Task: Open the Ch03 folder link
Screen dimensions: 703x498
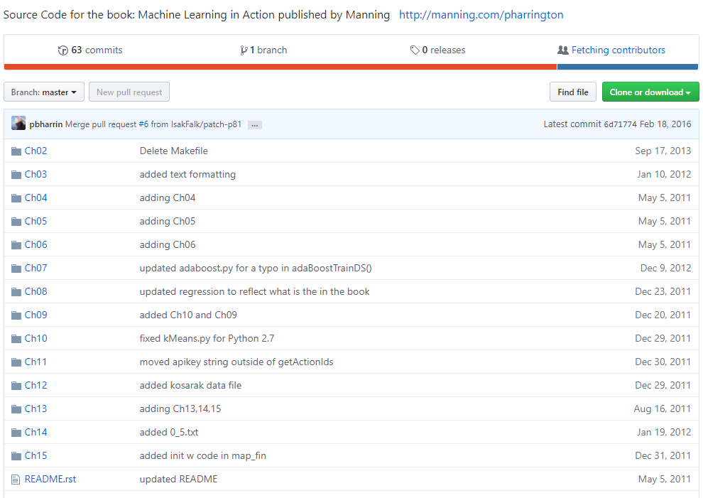Action: 36,174
